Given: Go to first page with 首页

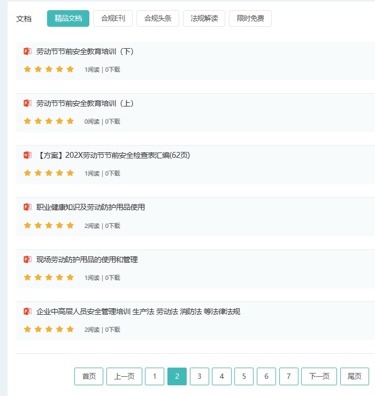Looking at the screenshot, I should [89, 376].
